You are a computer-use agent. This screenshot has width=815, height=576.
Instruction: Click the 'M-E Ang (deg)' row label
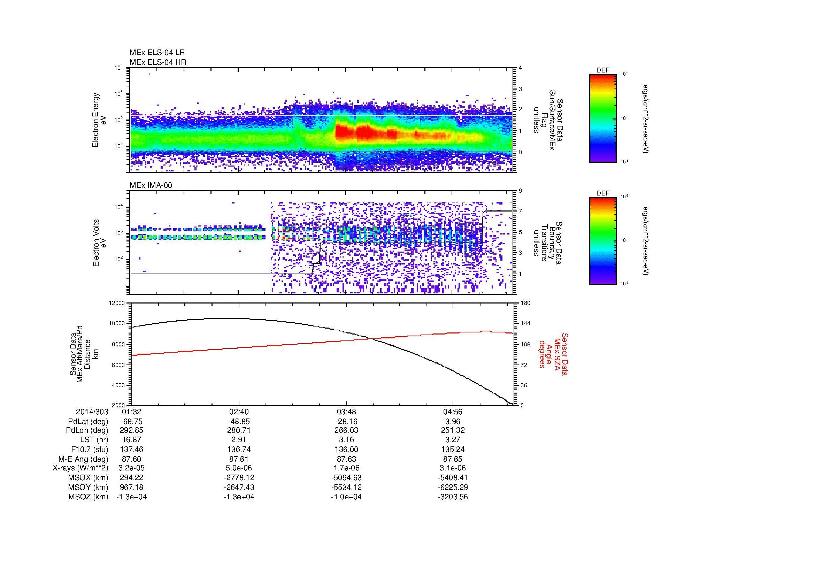point(83,459)
